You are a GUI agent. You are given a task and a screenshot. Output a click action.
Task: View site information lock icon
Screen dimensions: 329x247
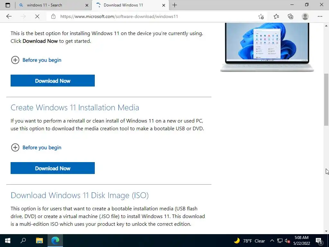(x=53, y=16)
